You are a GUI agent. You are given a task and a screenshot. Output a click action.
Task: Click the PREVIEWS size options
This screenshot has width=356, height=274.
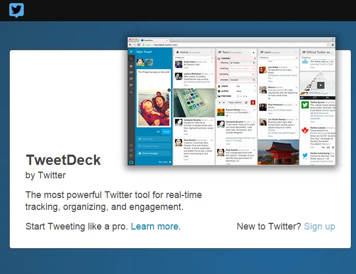[x=242, y=96]
